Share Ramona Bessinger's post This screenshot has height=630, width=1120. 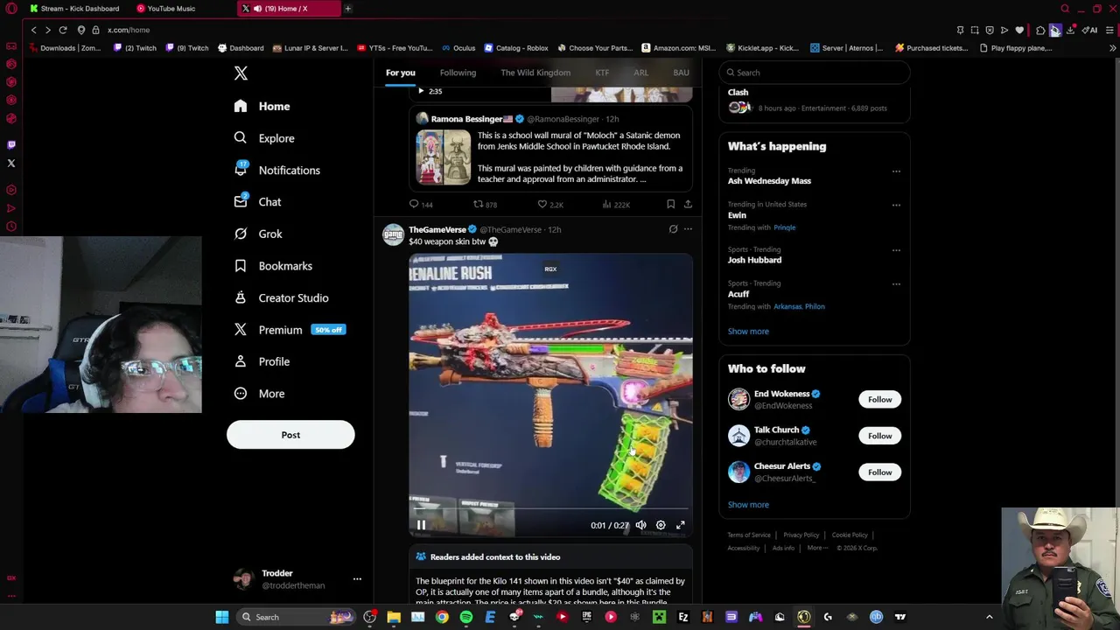pos(688,204)
